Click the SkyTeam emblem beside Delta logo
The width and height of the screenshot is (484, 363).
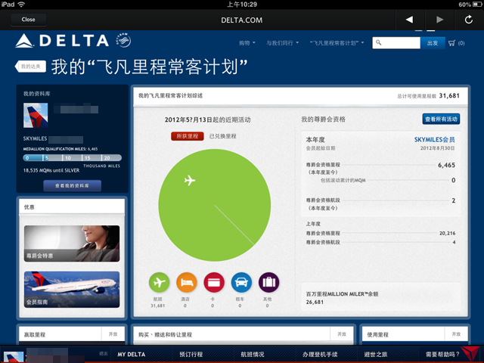point(124,40)
